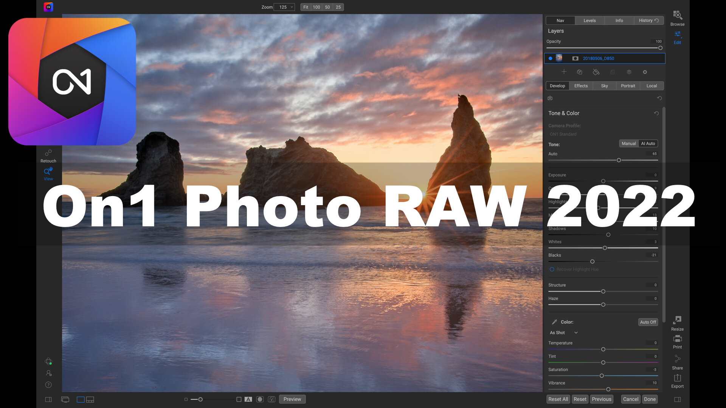Pick the color eyedropper tool
Viewport: 726px width, 408px height.
(x=554, y=322)
